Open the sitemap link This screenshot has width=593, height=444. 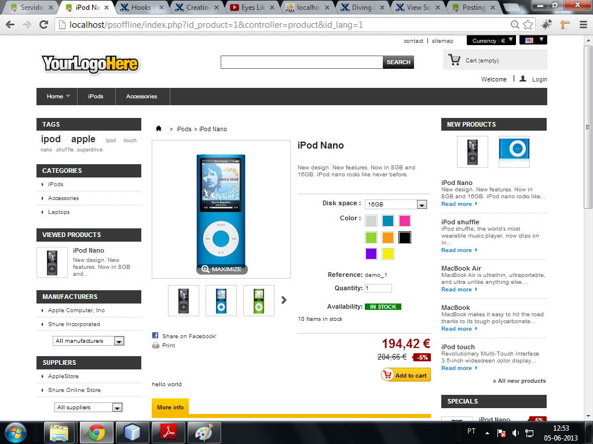click(x=442, y=41)
